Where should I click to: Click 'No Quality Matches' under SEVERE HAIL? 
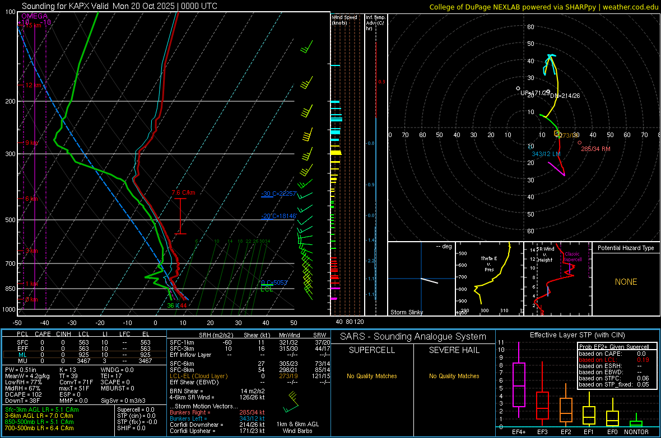[x=454, y=376]
